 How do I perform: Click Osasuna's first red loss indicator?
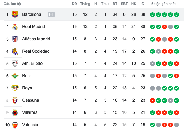coord(152,100)
